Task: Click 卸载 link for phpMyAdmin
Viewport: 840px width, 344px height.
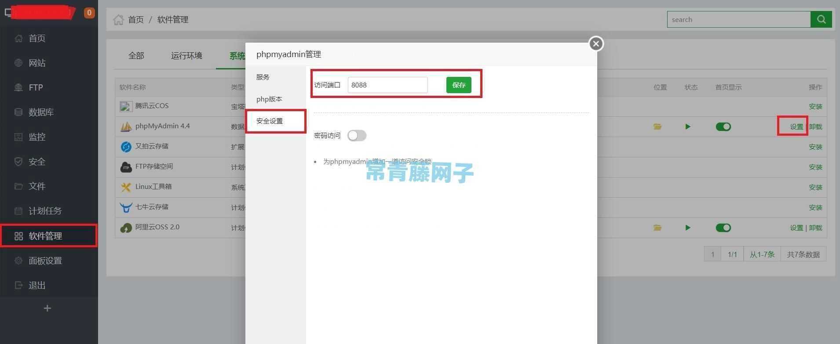Action: coord(815,127)
